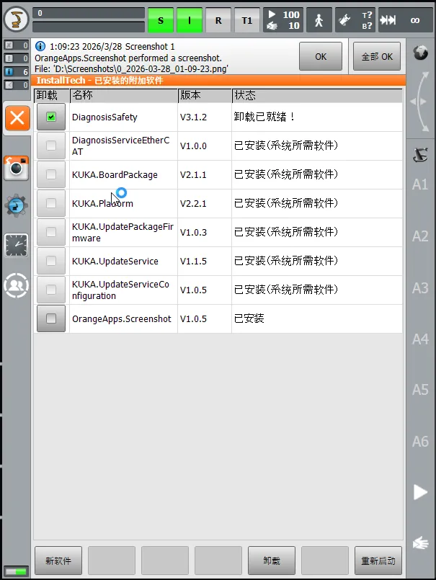Select the DiagnosisSafety name cell

click(x=124, y=117)
